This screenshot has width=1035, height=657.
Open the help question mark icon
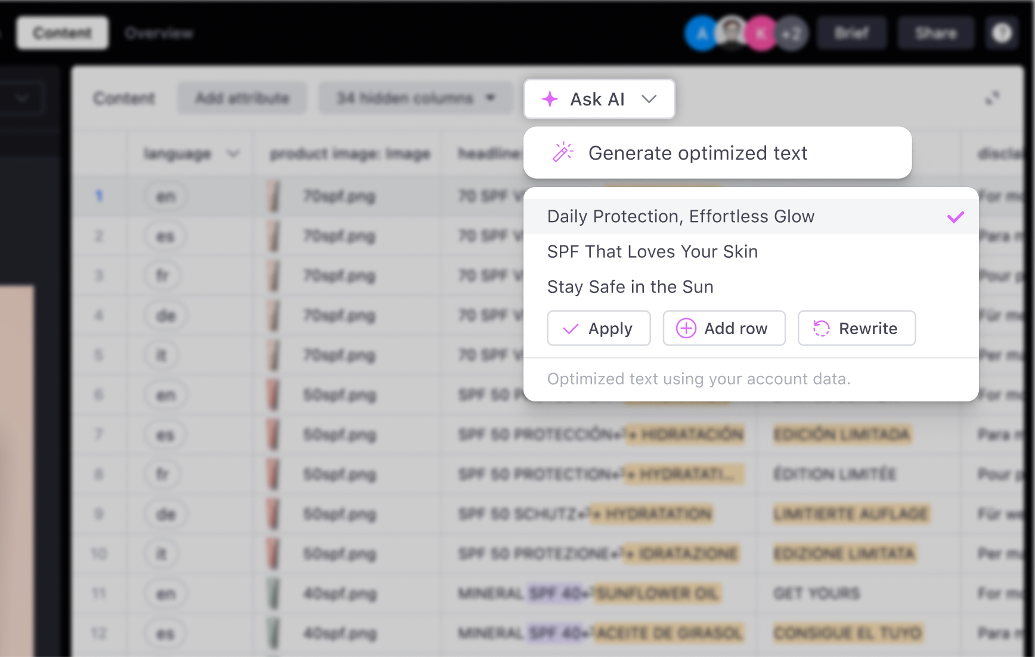pyautogui.click(x=1002, y=33)
